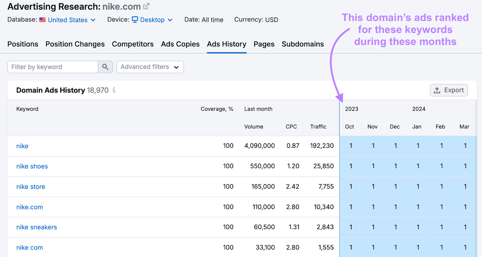Click the Volume column header

[254, 127]
